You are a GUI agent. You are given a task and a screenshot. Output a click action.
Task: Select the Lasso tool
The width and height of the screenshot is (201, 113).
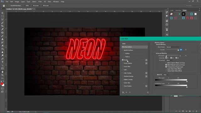click(x=3, y=19)
